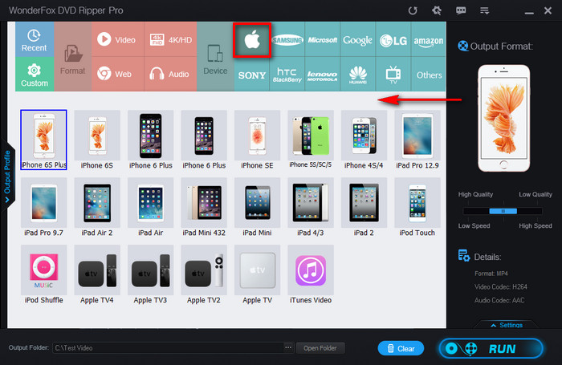Collapse the Output Profile side panel
The image size is (562, 365).
pos(7,177)
